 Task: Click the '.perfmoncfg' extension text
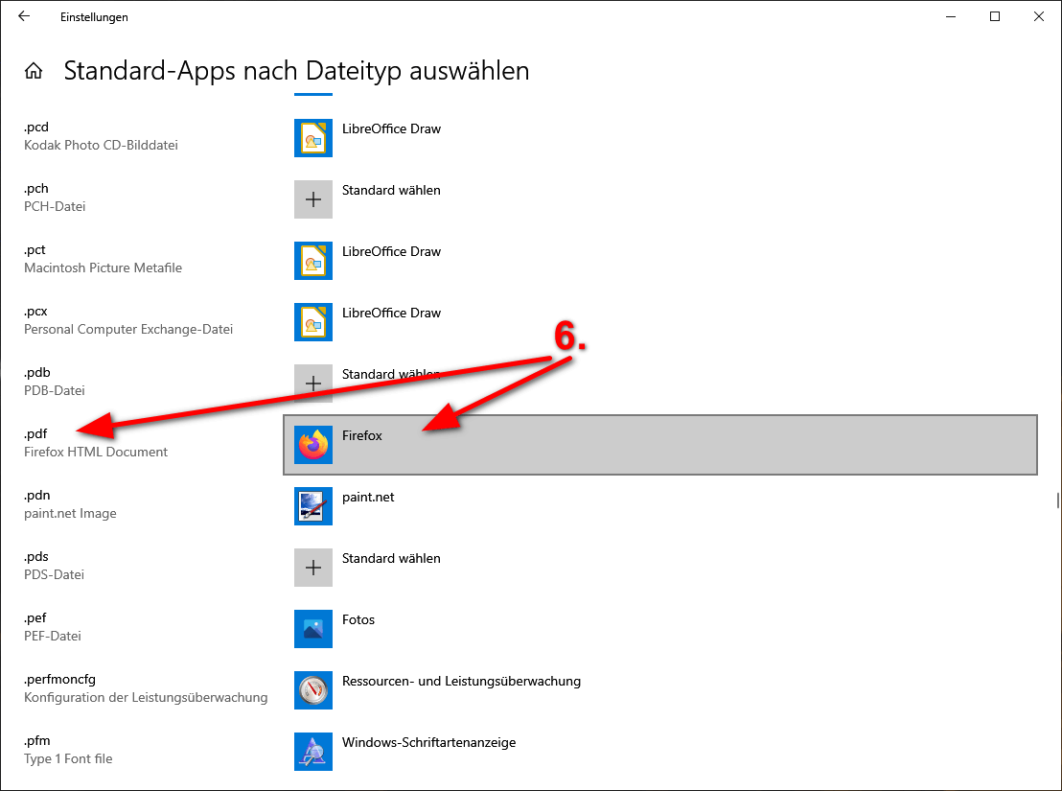tap(59, 679)
